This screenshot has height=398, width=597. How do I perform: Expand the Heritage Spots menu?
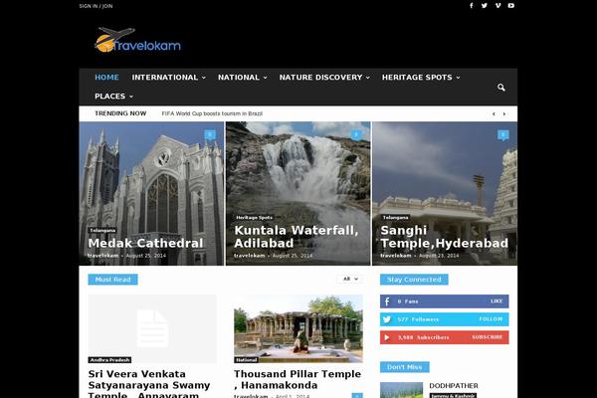[x=421, y=78]
